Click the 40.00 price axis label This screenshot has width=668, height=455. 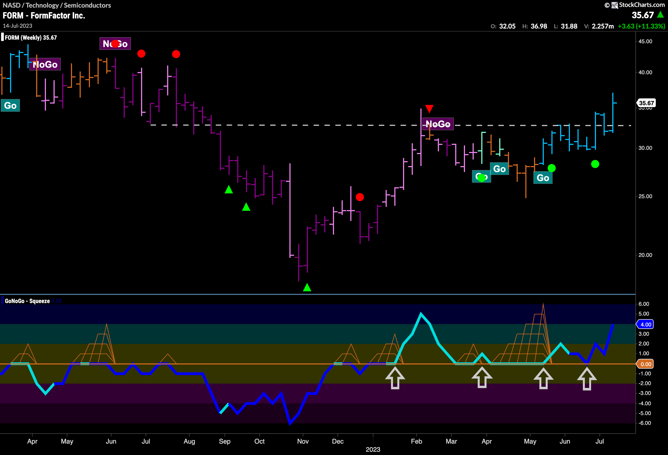pos(645,72)
